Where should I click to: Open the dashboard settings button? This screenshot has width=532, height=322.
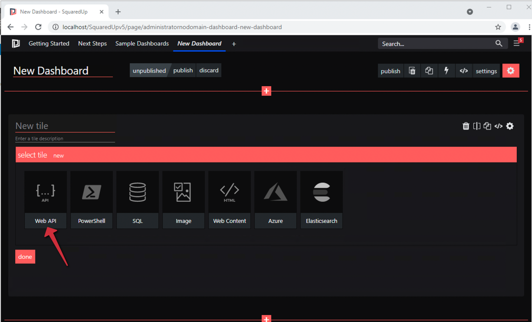pos(486,71)
